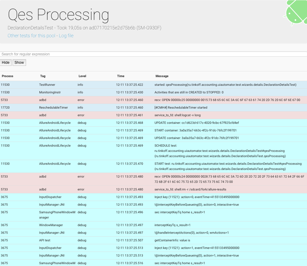Click the ReschedulableTimer started message
The height and width of the screenshot is (266, 307).
[x=181, y=108]
